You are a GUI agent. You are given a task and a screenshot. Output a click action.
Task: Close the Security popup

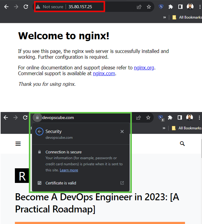(x=122, y=131)
